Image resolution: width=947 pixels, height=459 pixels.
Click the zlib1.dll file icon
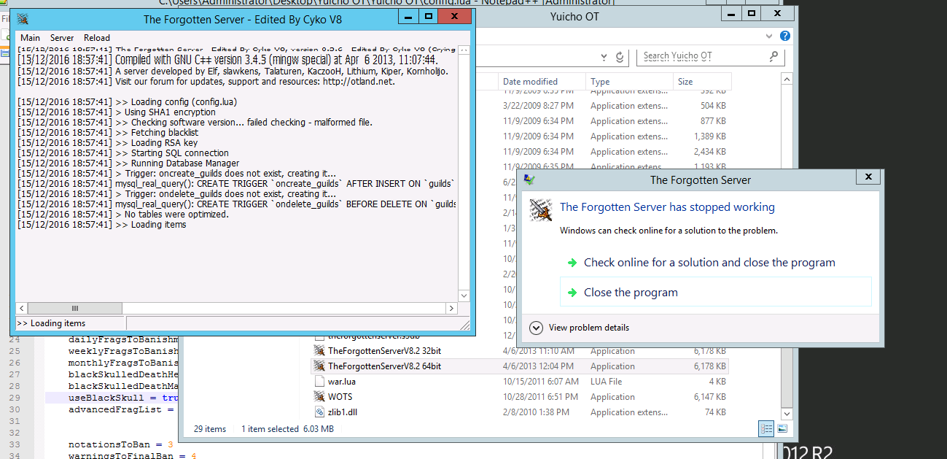tap(319, 412)
